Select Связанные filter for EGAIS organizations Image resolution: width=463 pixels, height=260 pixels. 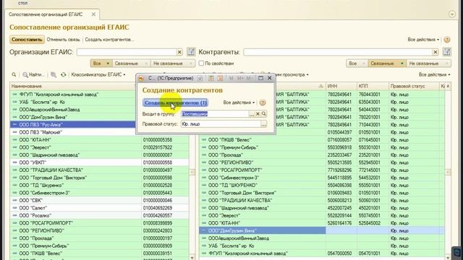[131, 64]
